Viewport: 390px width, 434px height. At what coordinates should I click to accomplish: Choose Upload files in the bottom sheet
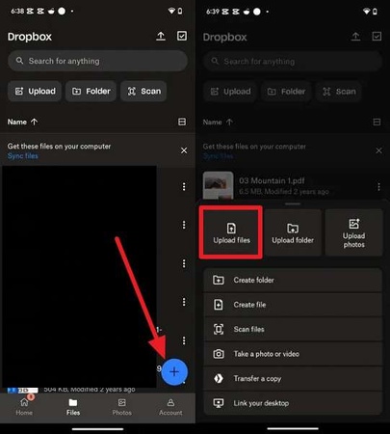click(x=231, y=232)
